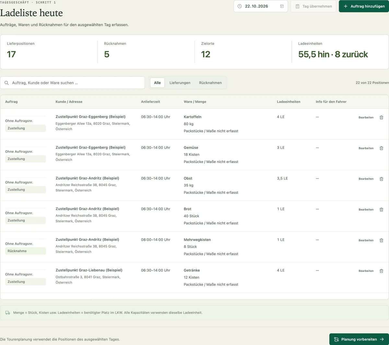389x345 pixels.
Task: Show all positions with the Alle tab
Action: (x=157, y=83)
